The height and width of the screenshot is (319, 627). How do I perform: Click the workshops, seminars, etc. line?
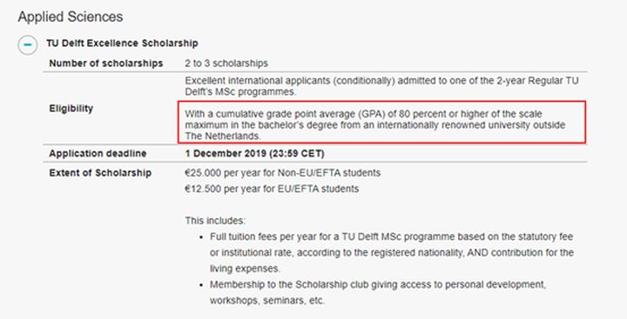coord(267,300)
